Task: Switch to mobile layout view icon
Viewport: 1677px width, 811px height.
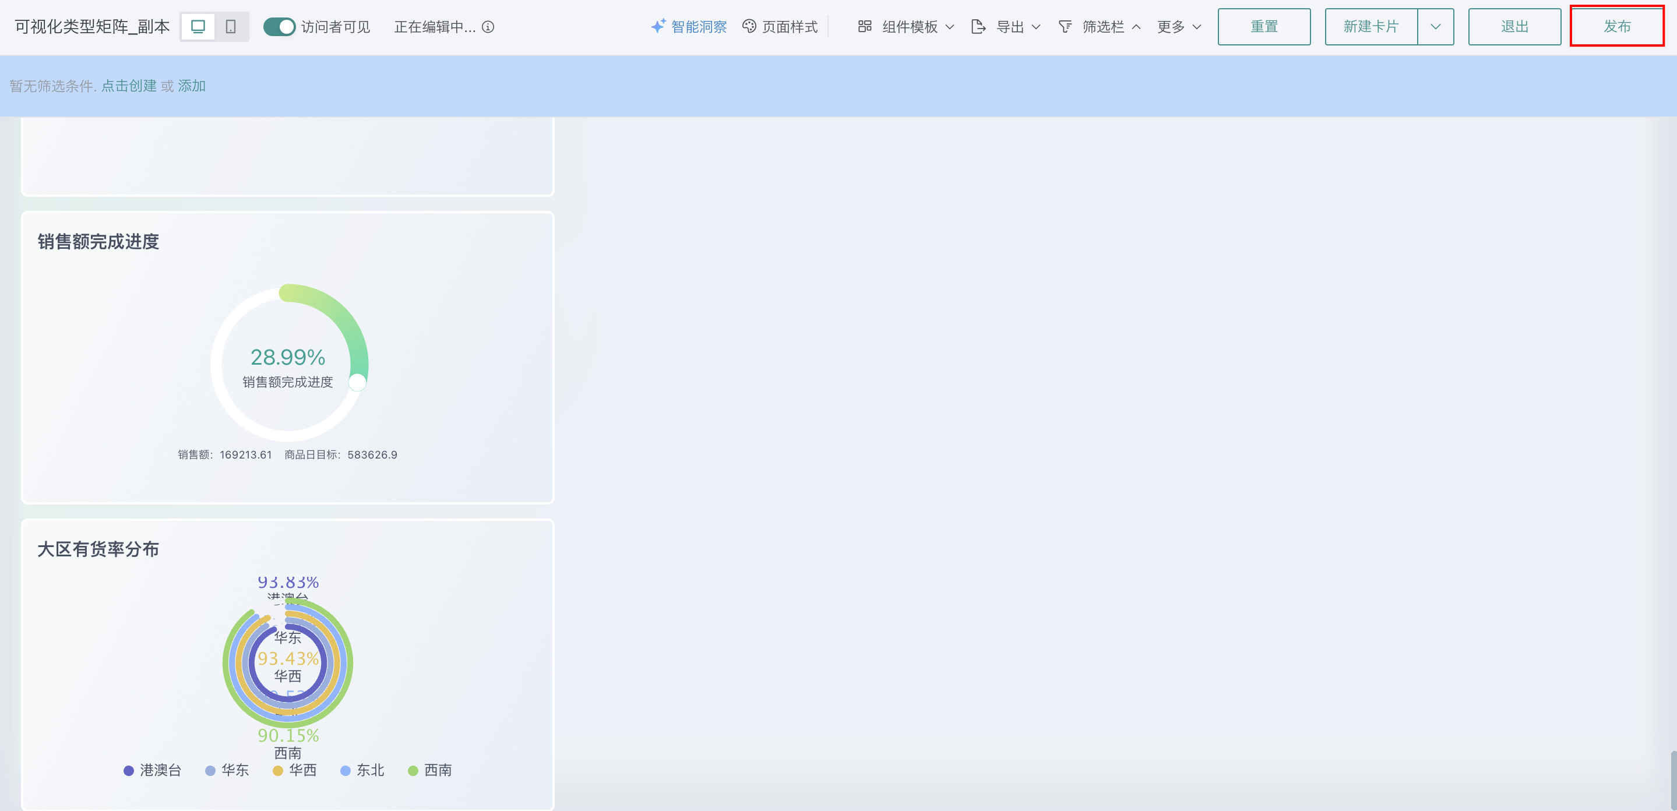Action: pos(231,27)
